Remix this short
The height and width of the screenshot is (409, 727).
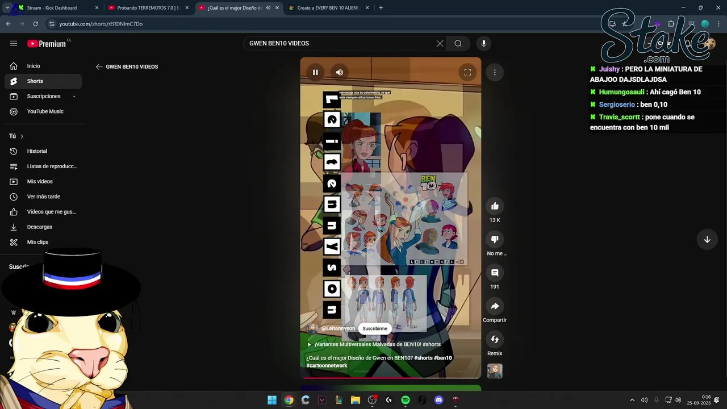tap(495, 339)
